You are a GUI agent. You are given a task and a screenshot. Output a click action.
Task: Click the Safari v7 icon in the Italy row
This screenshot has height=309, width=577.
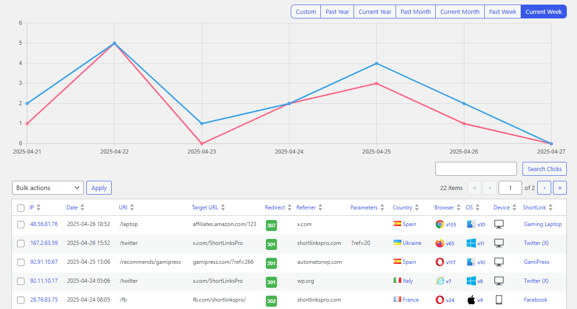(x=439, y=281)
